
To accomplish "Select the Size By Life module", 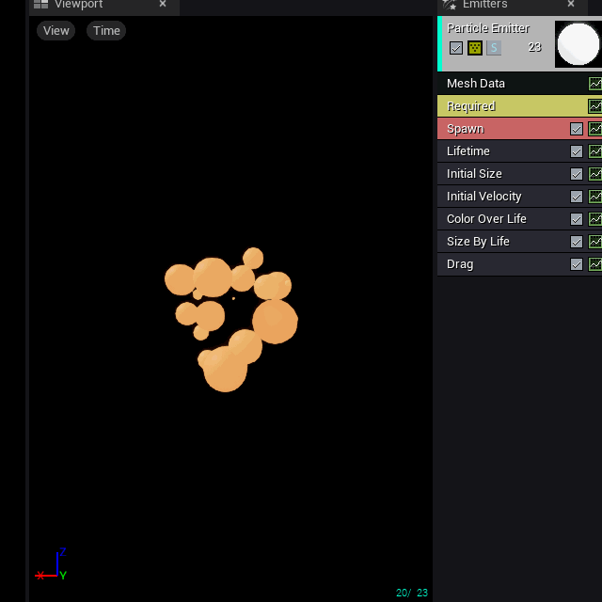I will click(519, 242).
